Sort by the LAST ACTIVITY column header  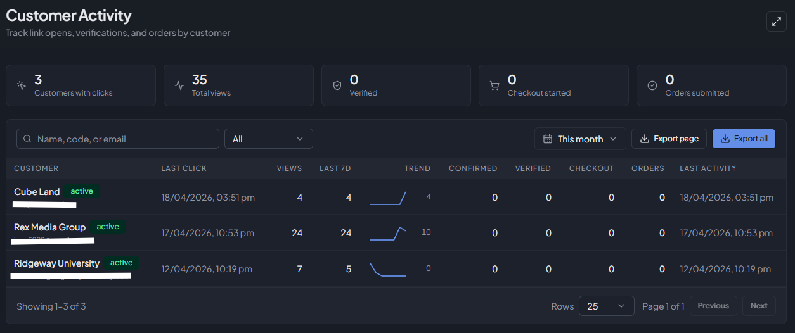708,168
